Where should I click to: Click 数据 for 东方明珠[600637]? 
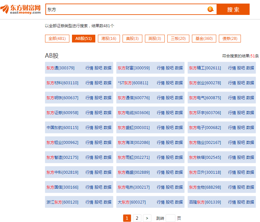107,98
